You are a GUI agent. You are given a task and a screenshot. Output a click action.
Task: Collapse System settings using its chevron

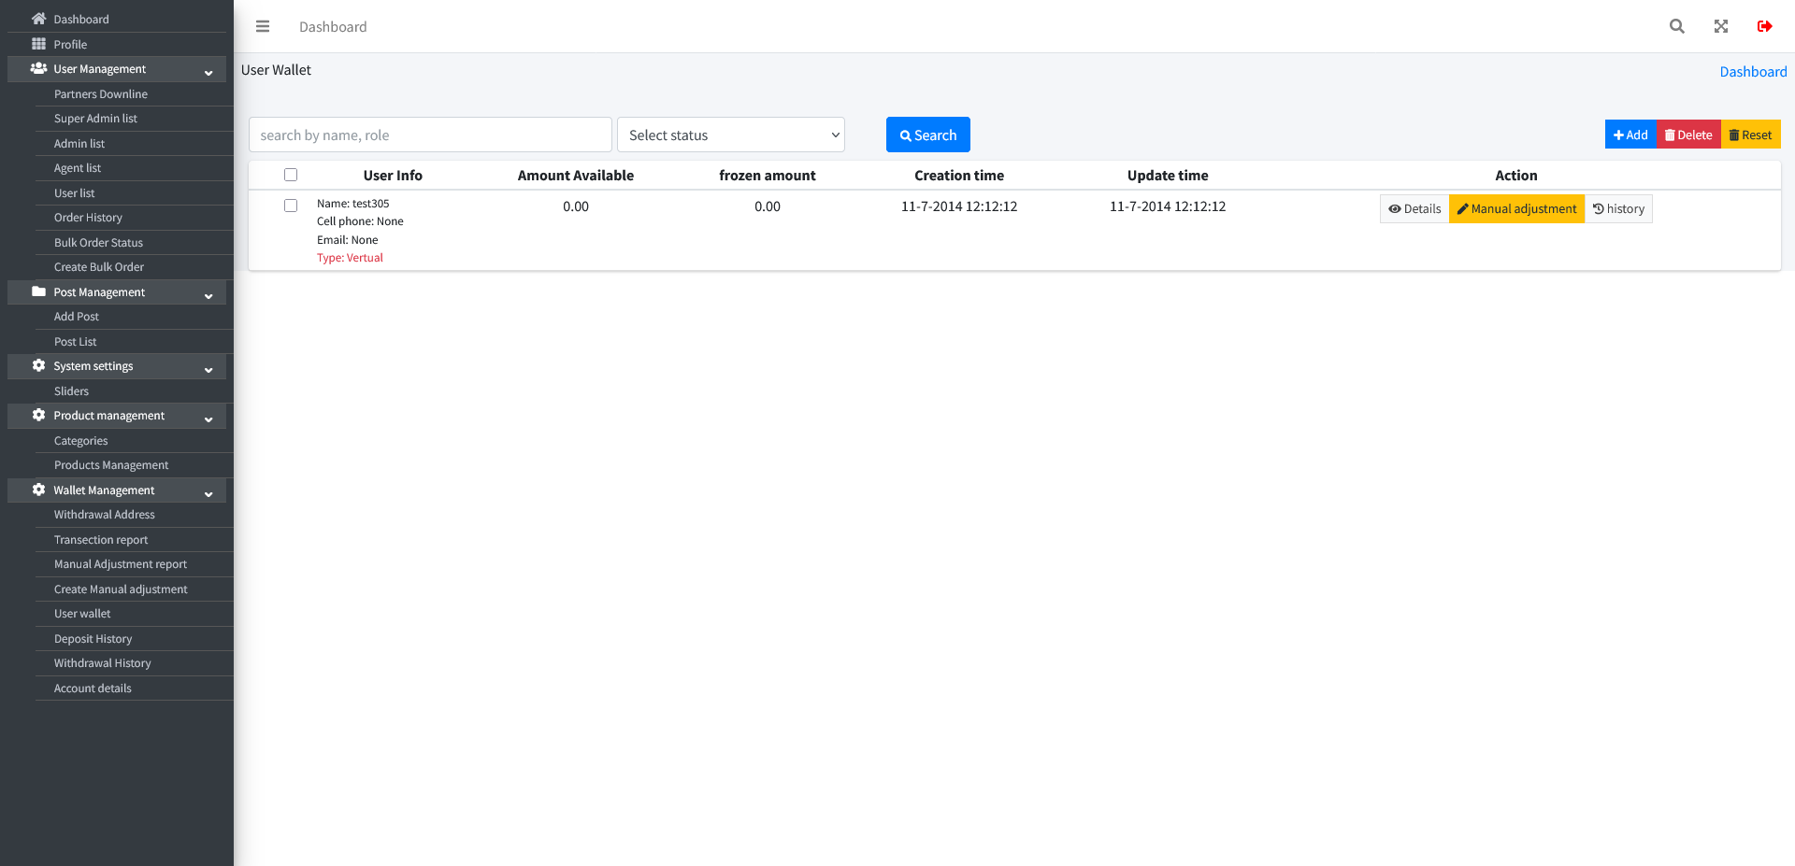[208, 370]
